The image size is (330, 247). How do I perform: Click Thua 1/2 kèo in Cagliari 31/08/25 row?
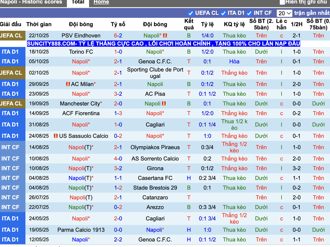(x=234, y=125)
